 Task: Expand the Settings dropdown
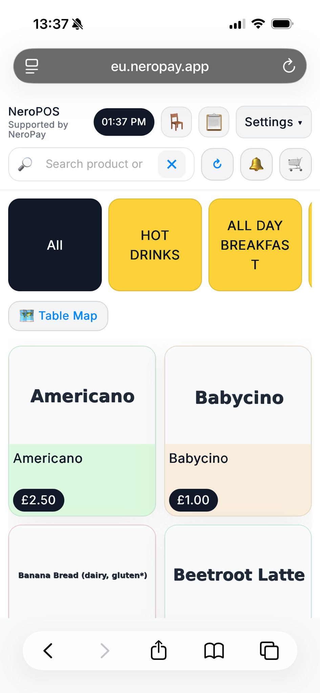tap(273, 122)
